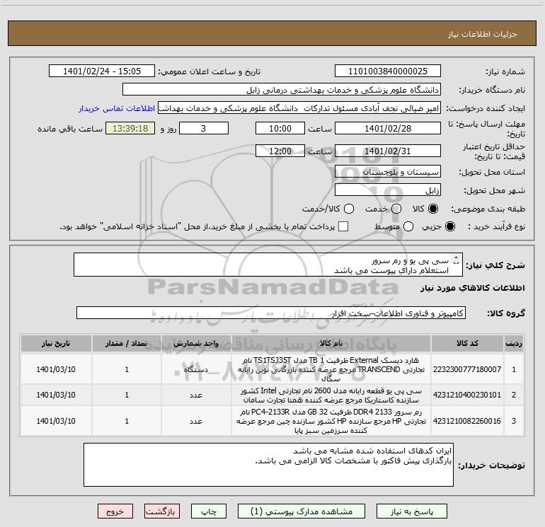Click the need number field 1101003840000025
Image resolution: width=545 pixels, height=527 pixels.
388,71
